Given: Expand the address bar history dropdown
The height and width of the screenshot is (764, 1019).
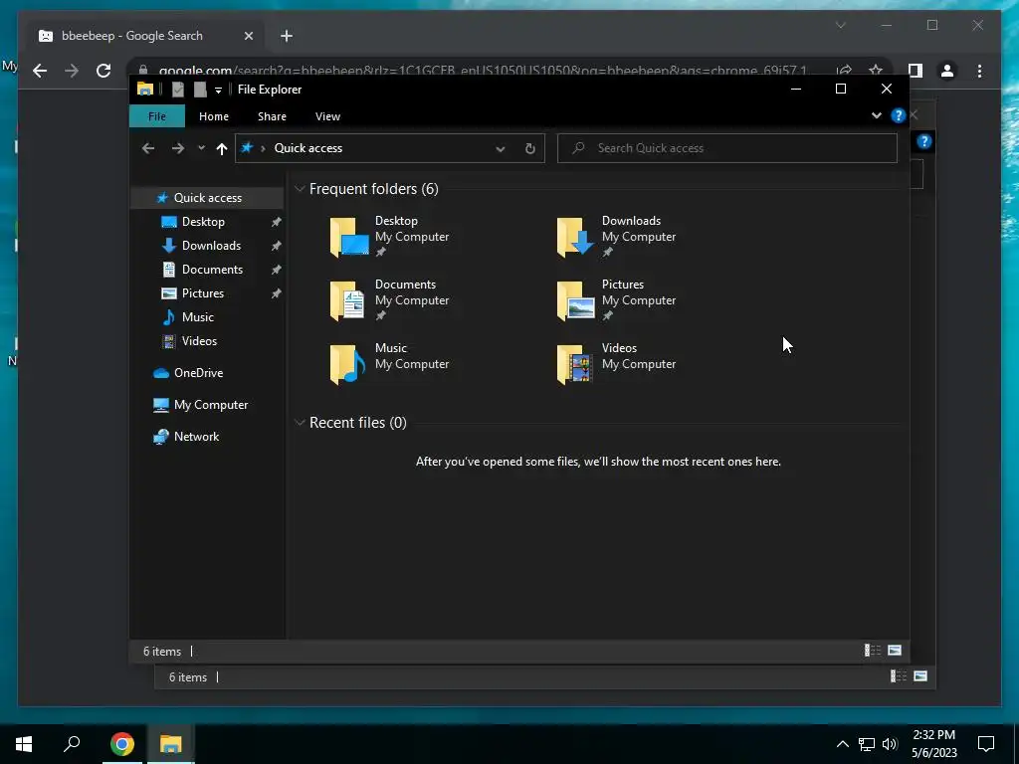Looking at the screenshot, I should [501, 149].
